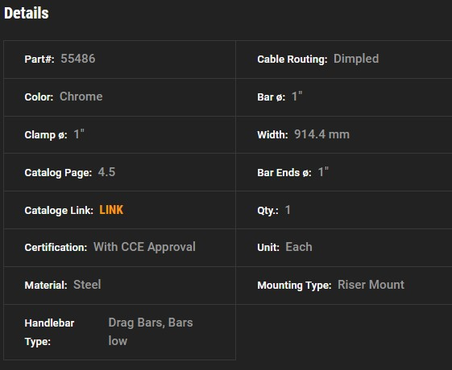Viewport: 452px width, 370px height.
Task: Select the part number 55486
Action: click(78, 59)
